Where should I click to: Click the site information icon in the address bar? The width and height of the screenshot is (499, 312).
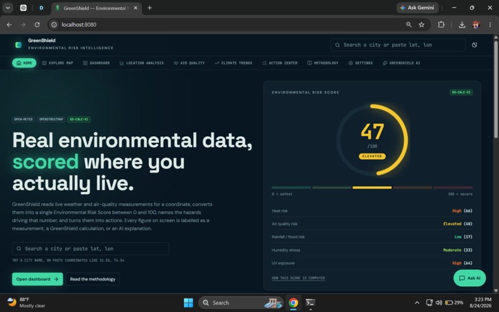point(54,25)
